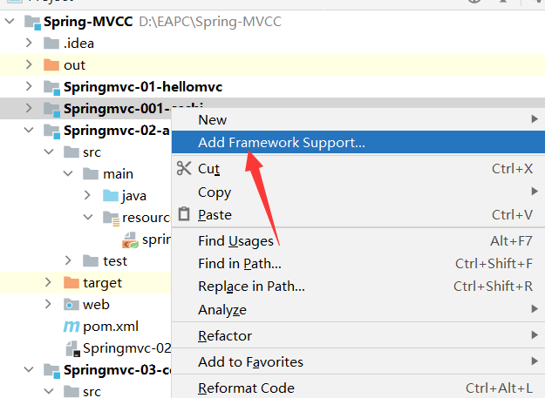Screen dimensions: 545x398
Task: Select Paste from the context menu
Action: point(358,215)
